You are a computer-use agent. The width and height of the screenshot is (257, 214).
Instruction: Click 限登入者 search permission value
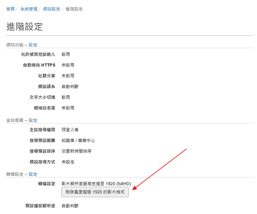70,130
